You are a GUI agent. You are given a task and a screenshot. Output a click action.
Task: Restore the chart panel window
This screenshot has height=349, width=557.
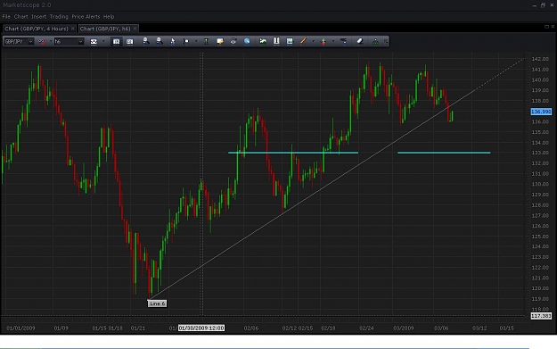coord(546,27)
